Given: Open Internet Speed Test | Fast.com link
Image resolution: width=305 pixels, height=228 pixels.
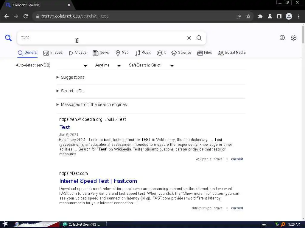Looking at the screenshot, I should pyautogui.click(x=98, y=181).
